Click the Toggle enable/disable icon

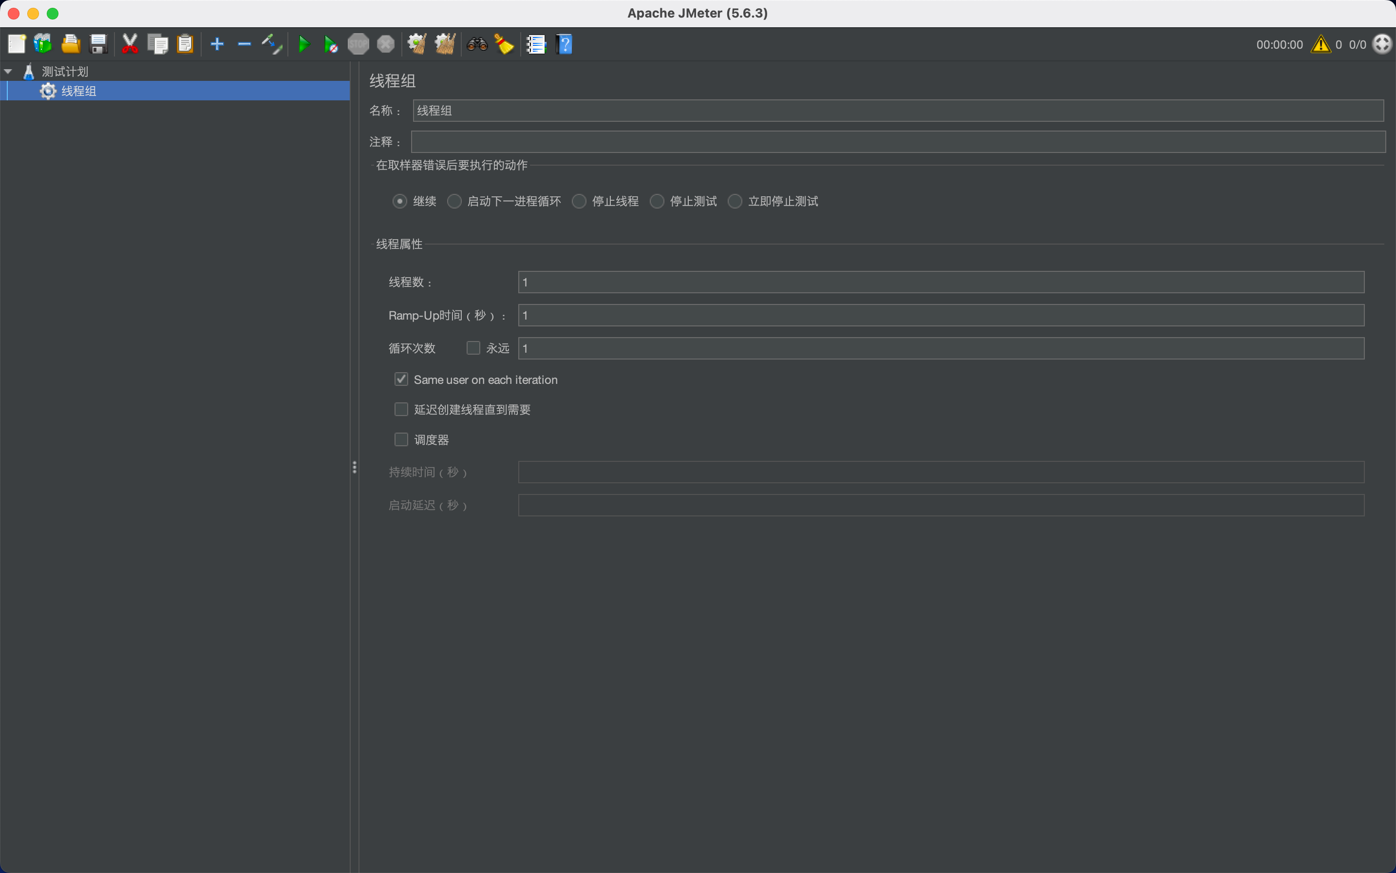tap(271, 44)
